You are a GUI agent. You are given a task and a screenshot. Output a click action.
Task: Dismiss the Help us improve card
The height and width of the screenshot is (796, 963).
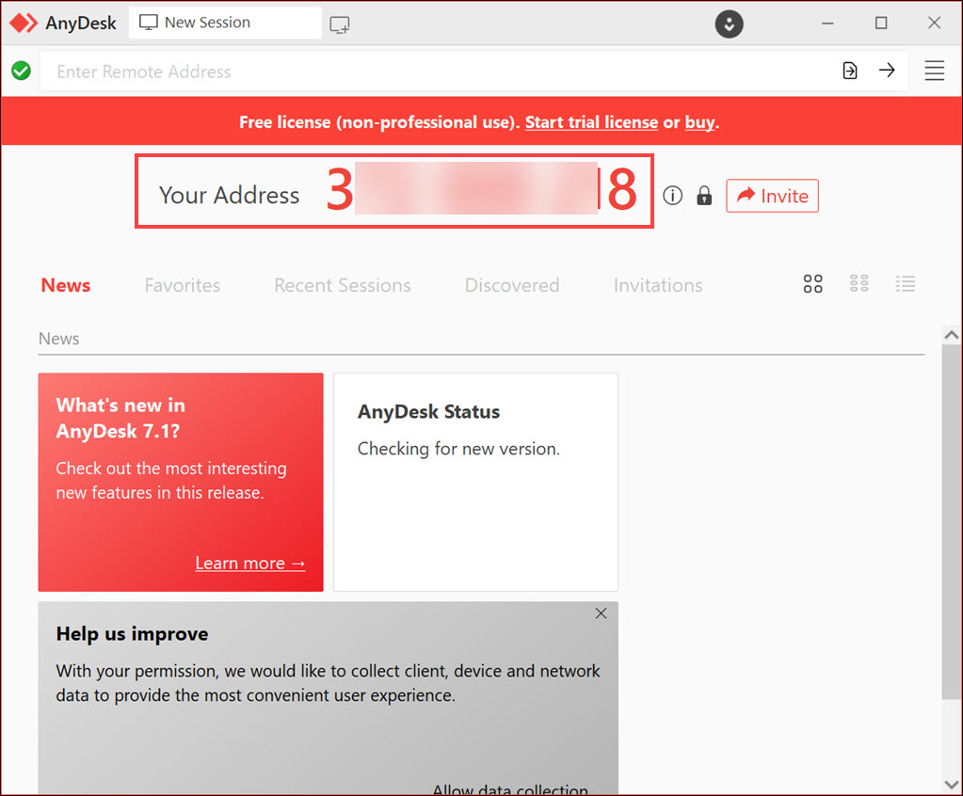[601, 613]
